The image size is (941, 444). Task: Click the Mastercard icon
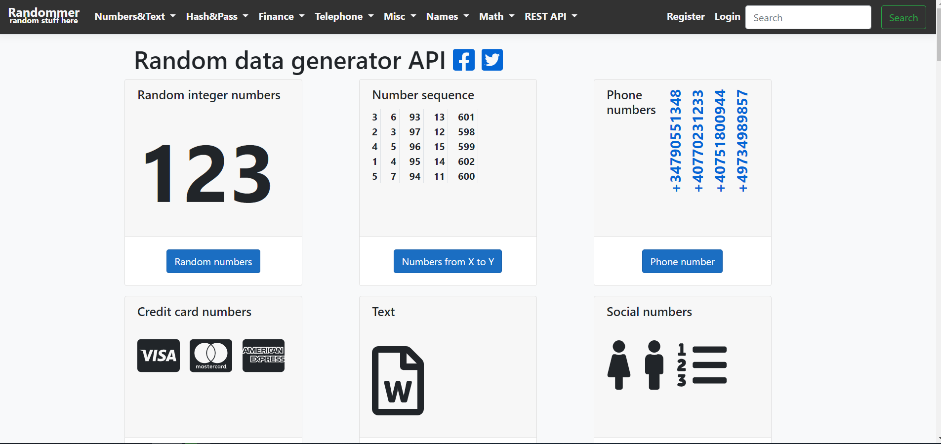click(211, 356)
